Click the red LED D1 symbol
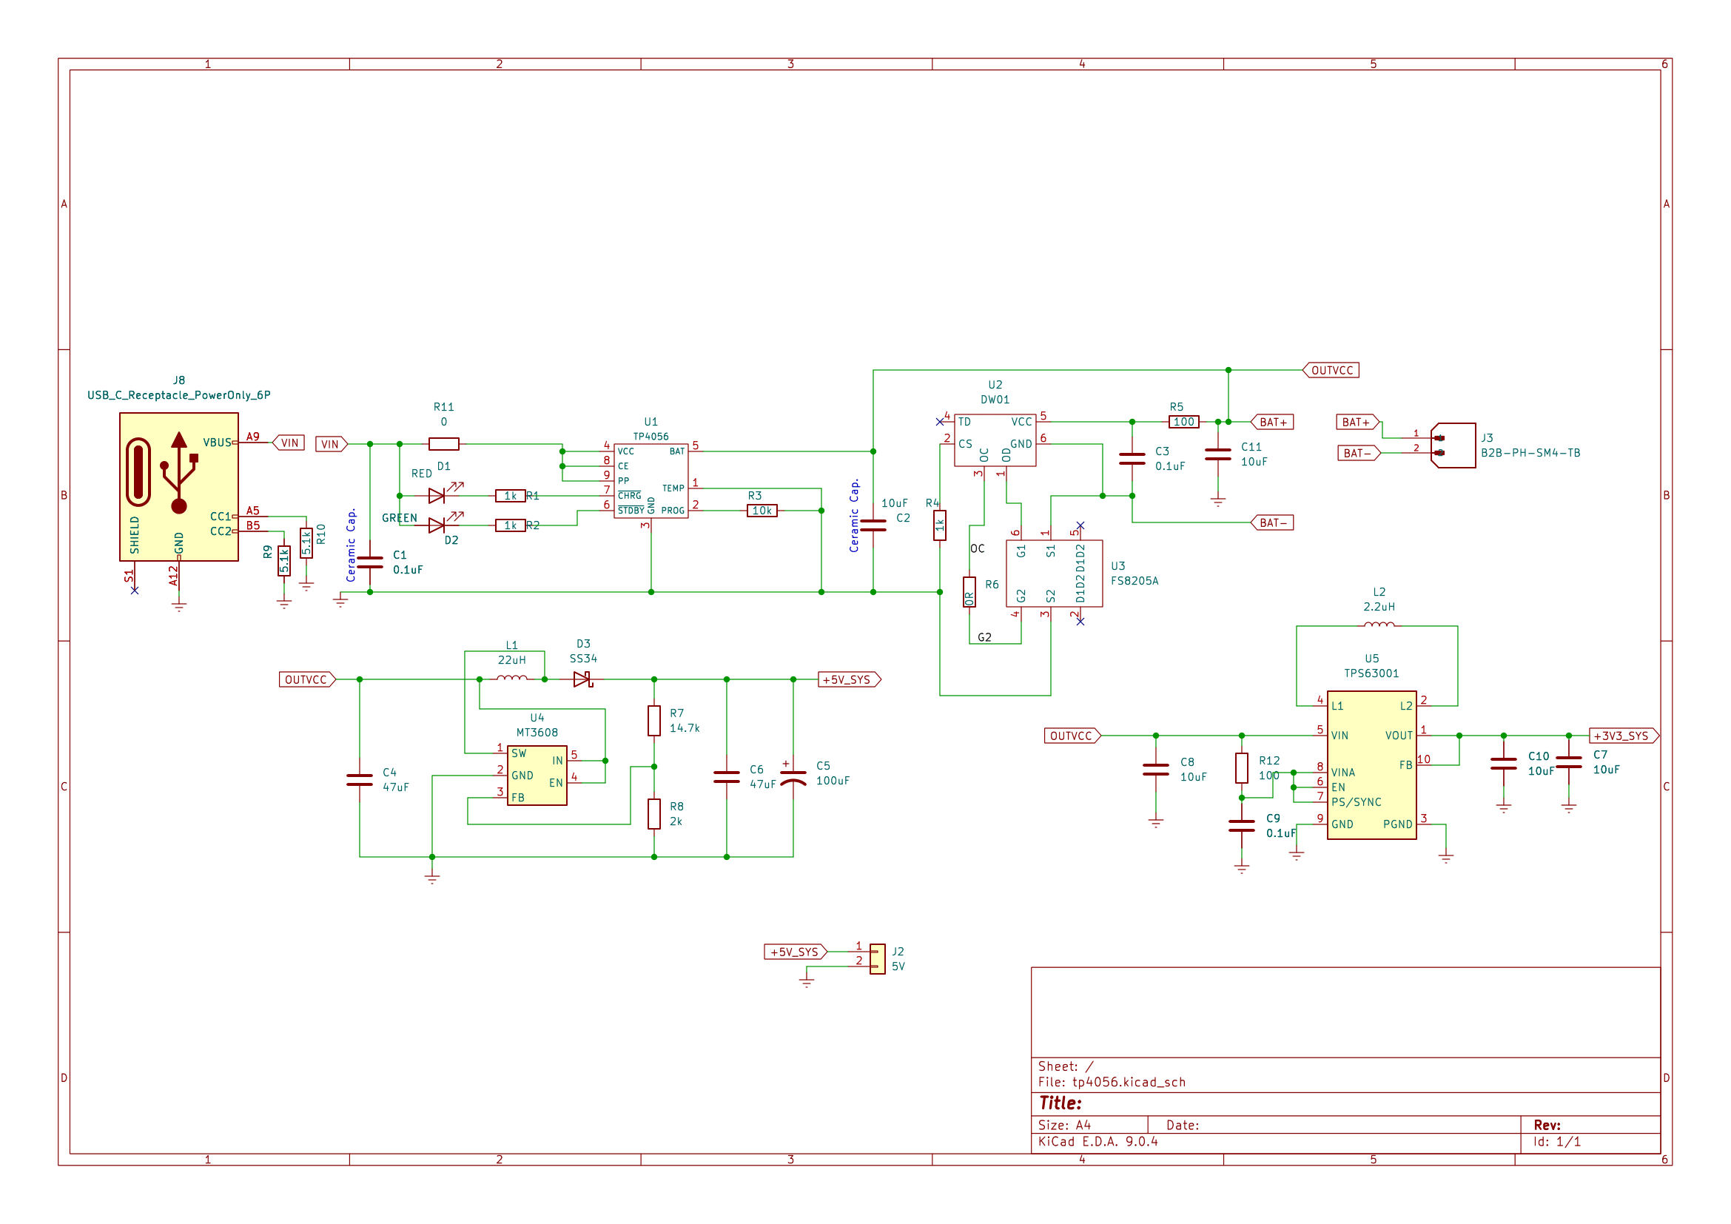This screenshot has width=1731, height=1224. click(x=437, y=496)
